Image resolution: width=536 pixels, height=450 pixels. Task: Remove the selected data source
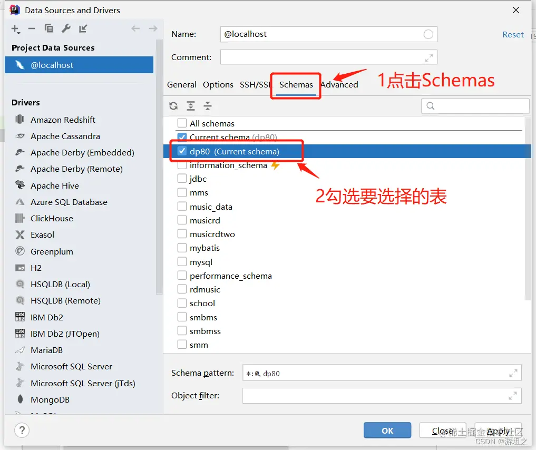coord(33,29)
